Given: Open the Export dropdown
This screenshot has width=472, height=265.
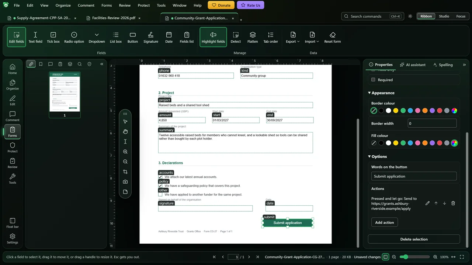Looking at the screenshot, I should coord(293,37).
